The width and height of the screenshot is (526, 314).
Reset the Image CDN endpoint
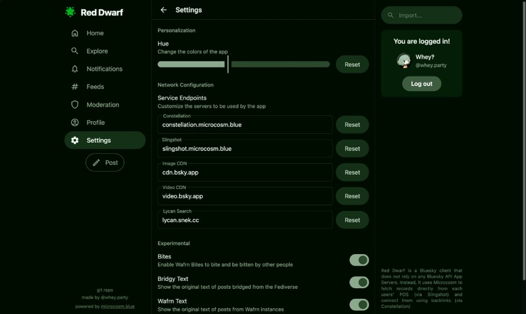(352, 172)
